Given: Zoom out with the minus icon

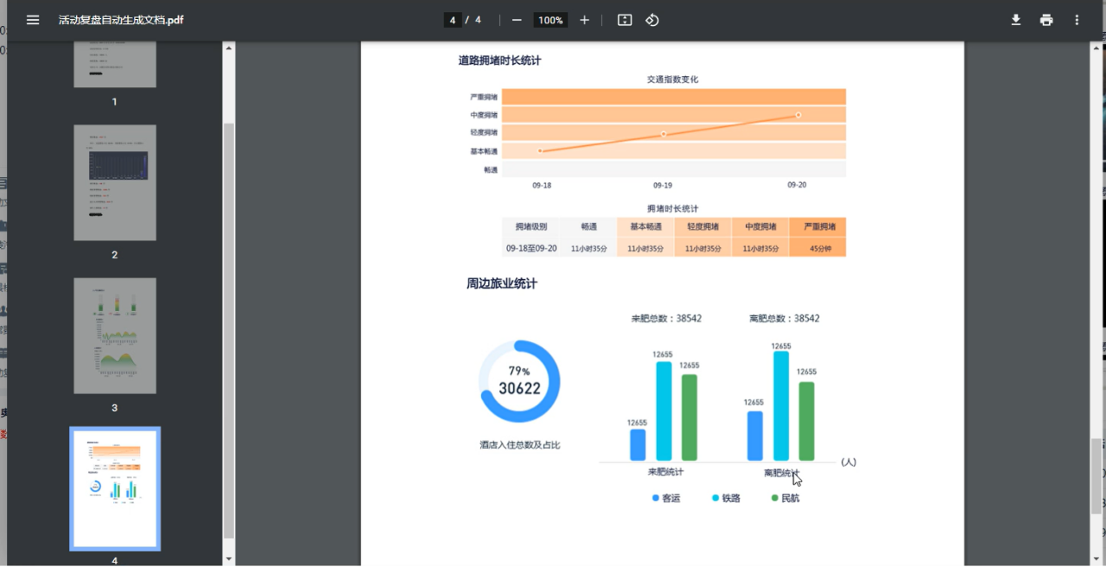Looking at the screenshot, I should [517, 20].
